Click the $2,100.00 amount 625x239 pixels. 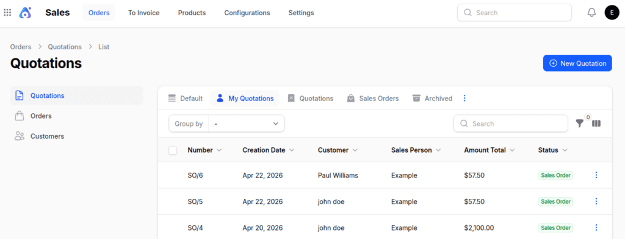click(479, 228)
